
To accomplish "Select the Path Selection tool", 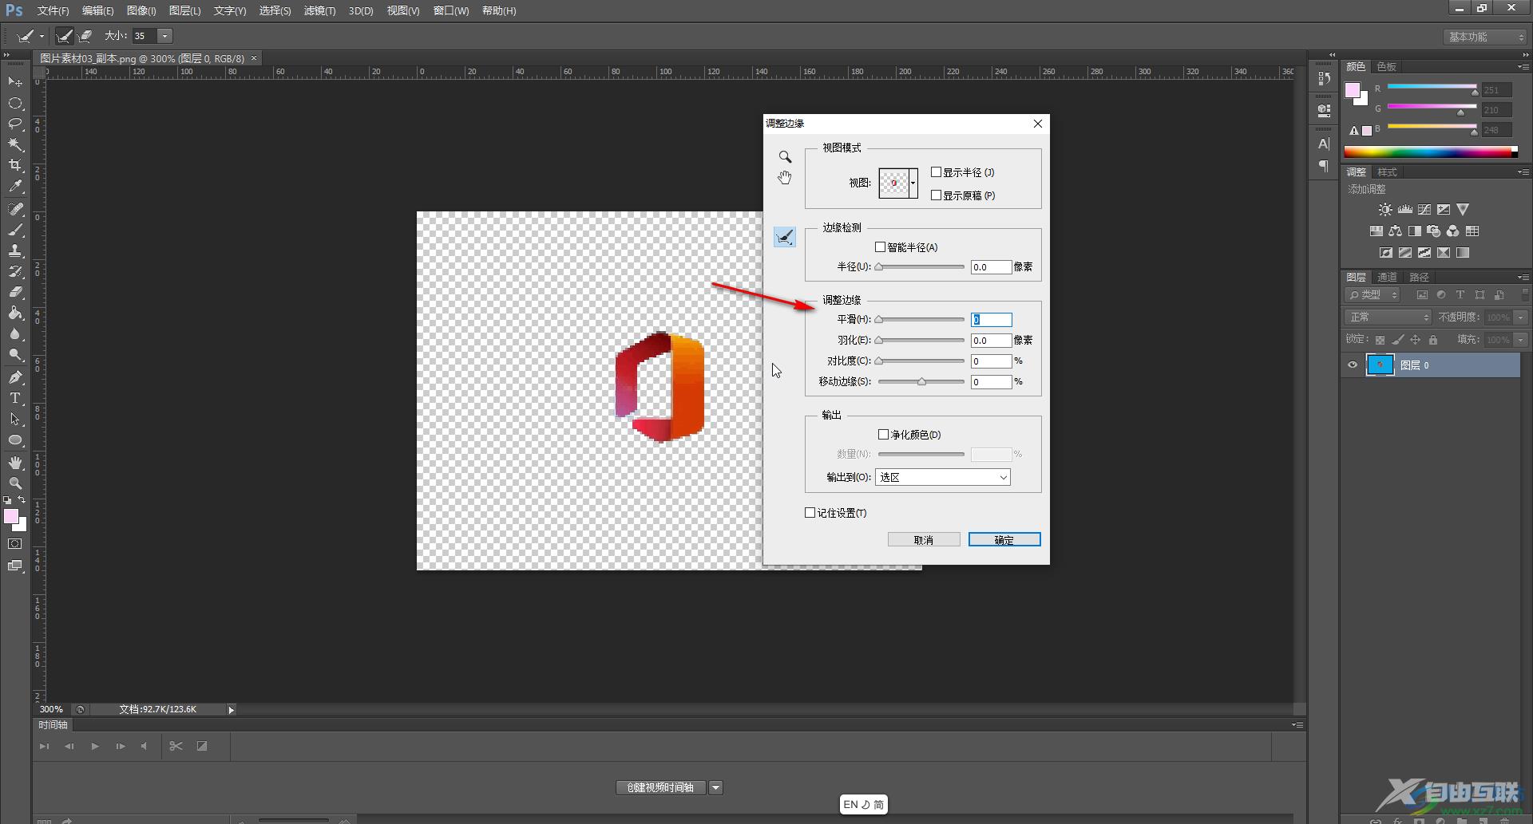I will [x=15, y=419].
